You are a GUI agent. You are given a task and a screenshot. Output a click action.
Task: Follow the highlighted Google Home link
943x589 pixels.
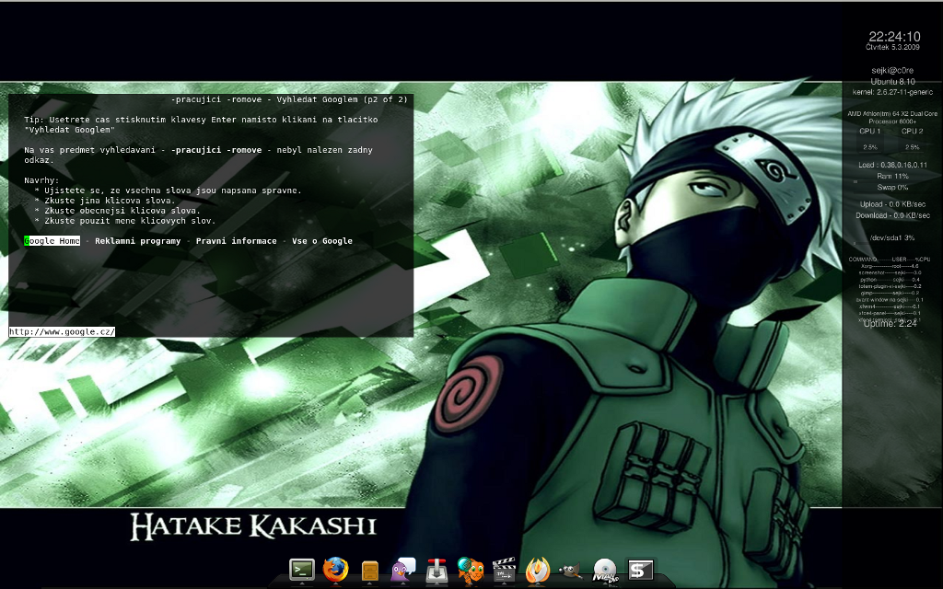52,241
